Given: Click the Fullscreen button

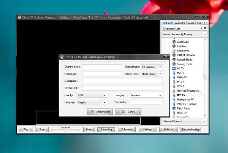Looking at the screenshot, I should (127, 130).
